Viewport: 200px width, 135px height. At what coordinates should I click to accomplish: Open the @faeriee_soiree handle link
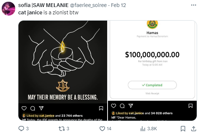88,5
